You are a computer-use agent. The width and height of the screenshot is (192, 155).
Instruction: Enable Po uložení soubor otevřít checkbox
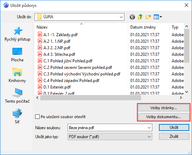pos(37,117)
